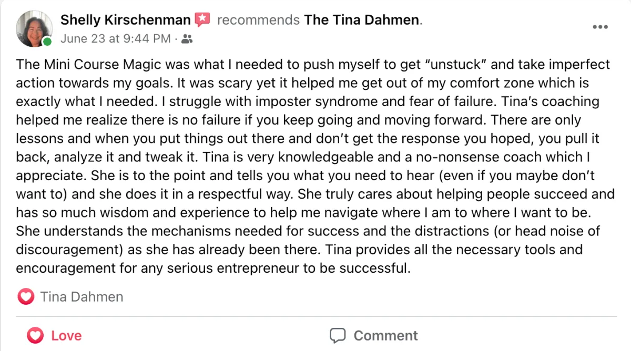Click the star recommendation badge icon
The image size is (631, 351).
pos(202,20)
